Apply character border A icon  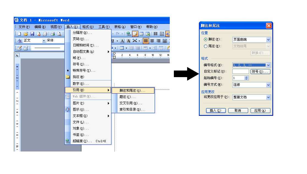122,41
